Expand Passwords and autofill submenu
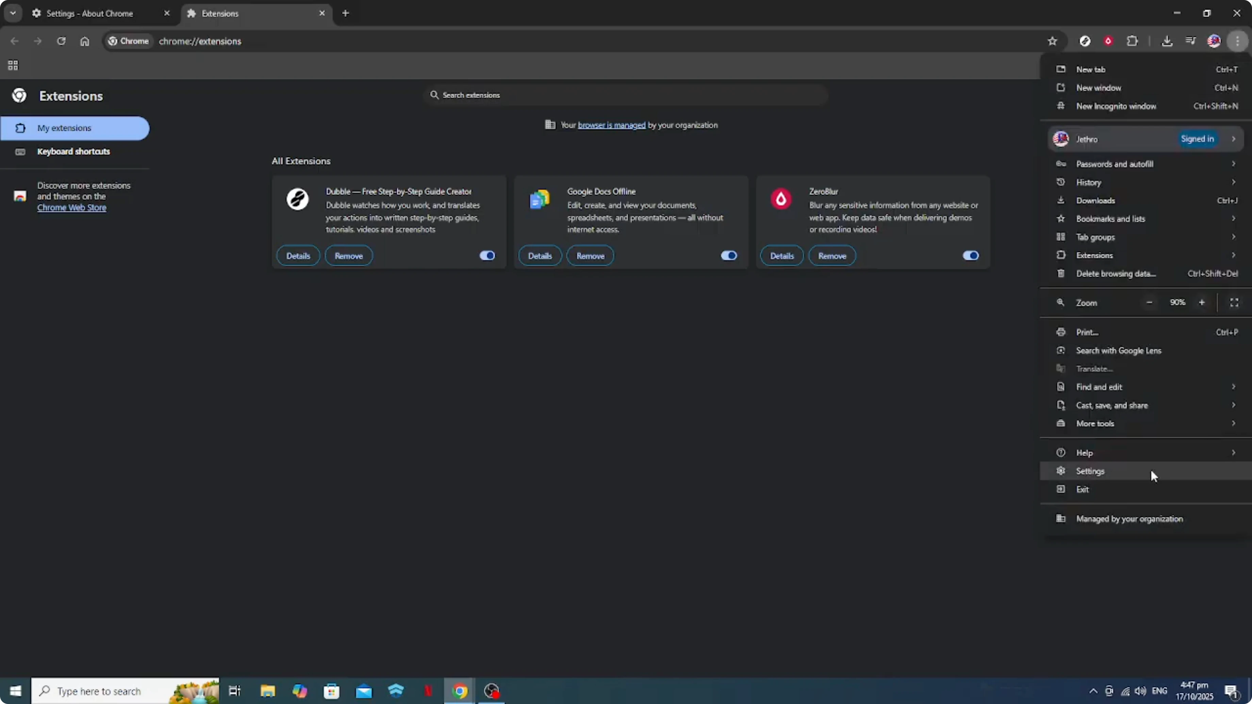Image resolution: width=1252 pixels, height=704 pixels. (1146, 164)
